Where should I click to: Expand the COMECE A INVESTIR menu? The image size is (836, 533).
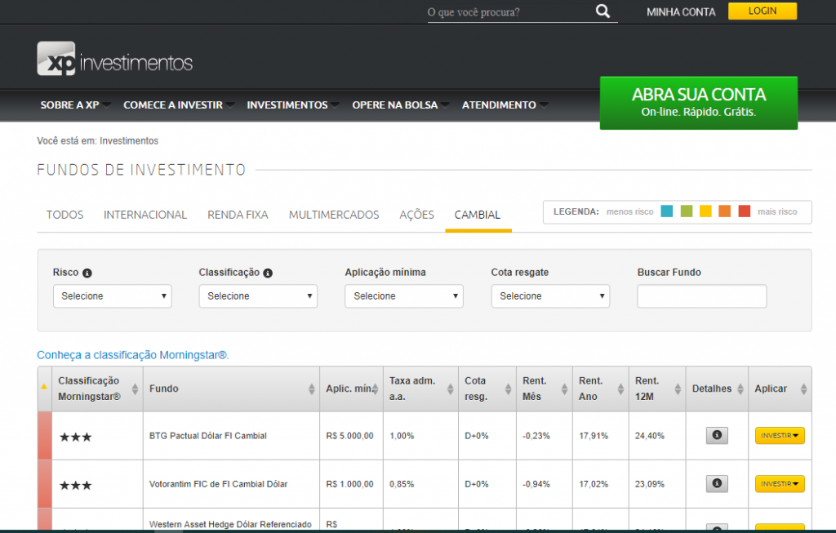coord(179,105)
